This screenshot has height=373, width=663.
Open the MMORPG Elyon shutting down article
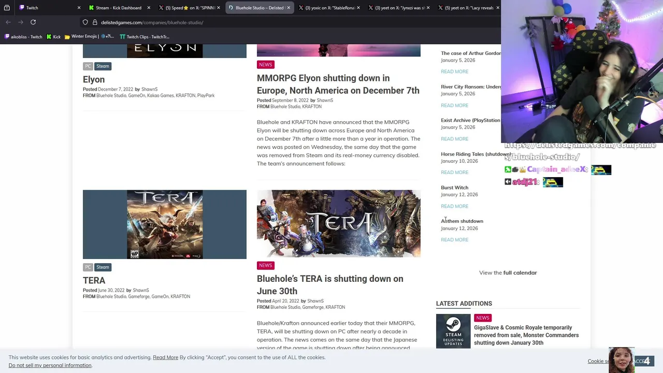[338, 84]
